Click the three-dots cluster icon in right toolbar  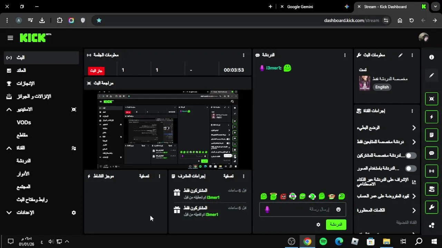point(432,225)
